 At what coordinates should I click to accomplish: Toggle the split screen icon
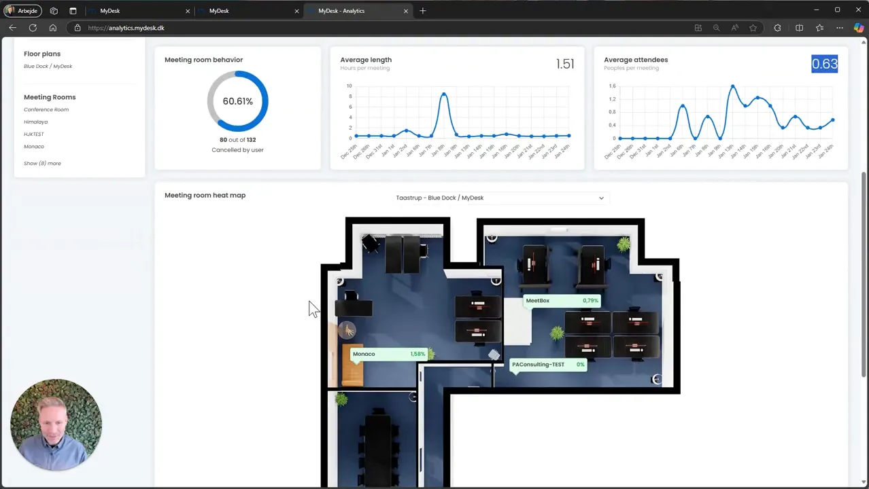[799, 28]
